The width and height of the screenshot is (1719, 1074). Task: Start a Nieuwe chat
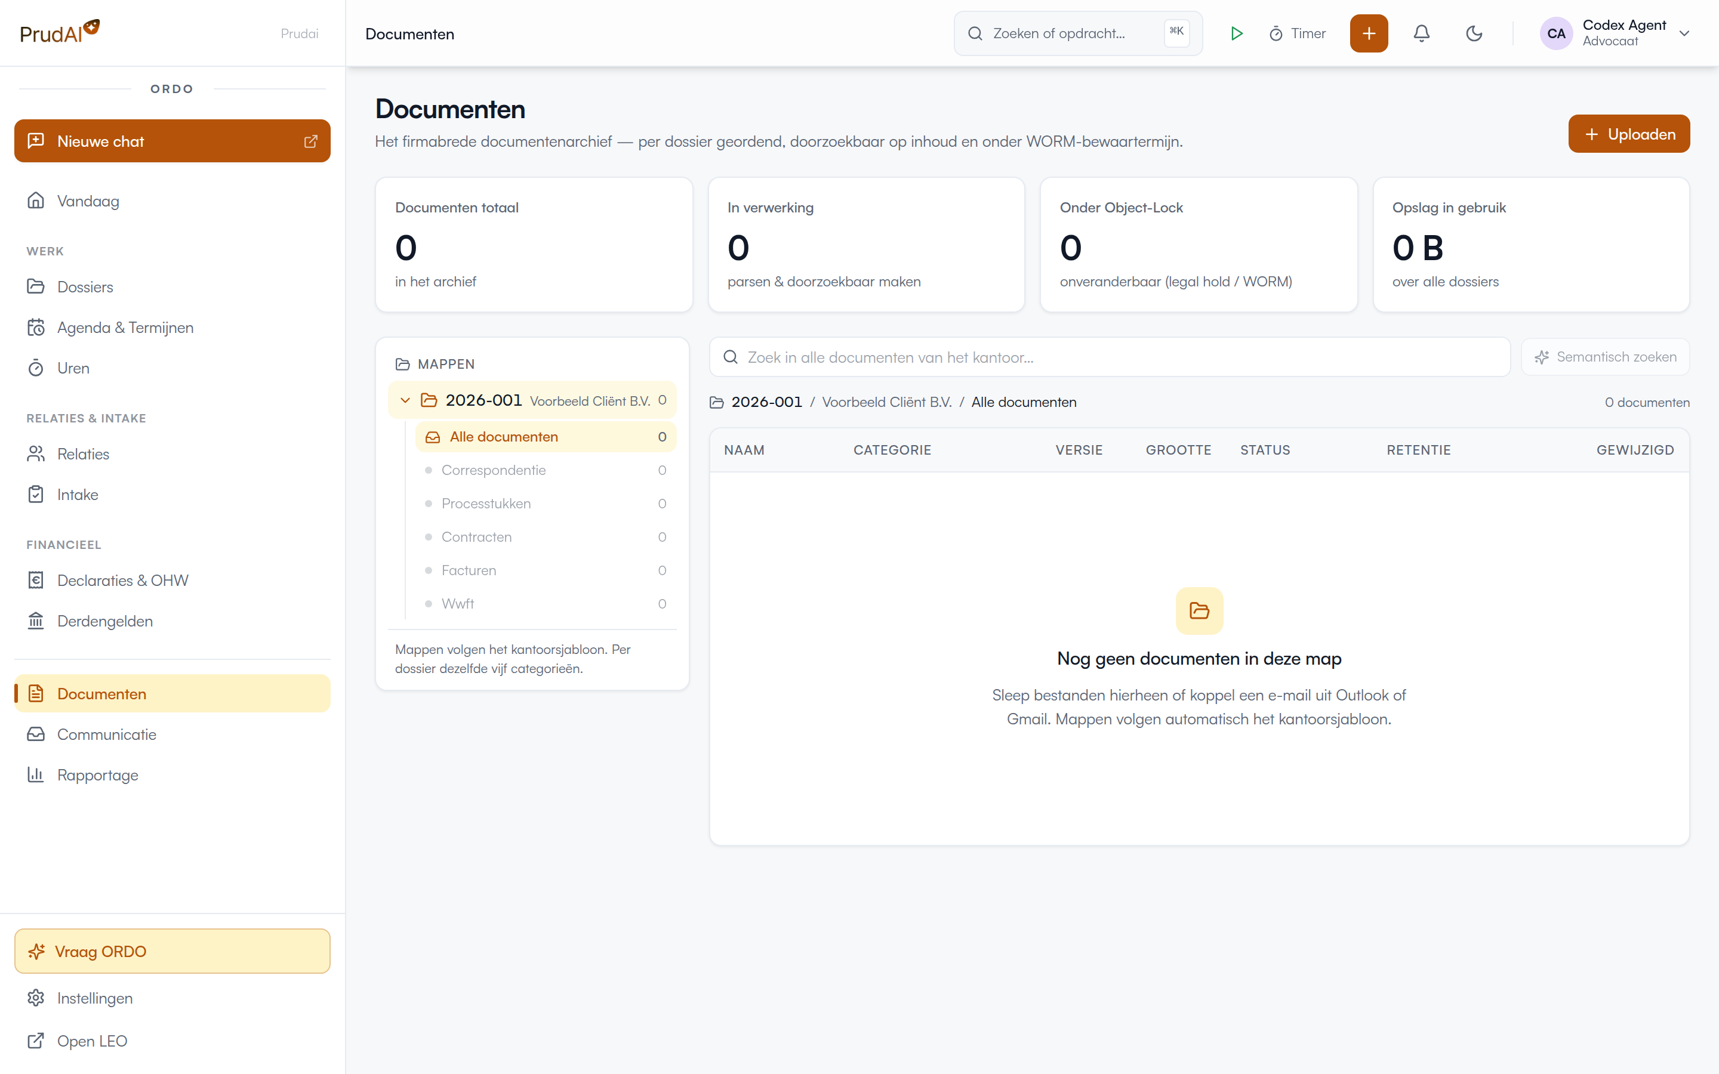point(172,141)
